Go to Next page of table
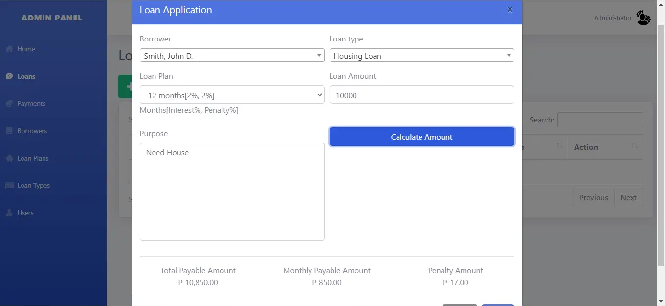The height and width of the screenshot is (306, 665). (628, 198)
